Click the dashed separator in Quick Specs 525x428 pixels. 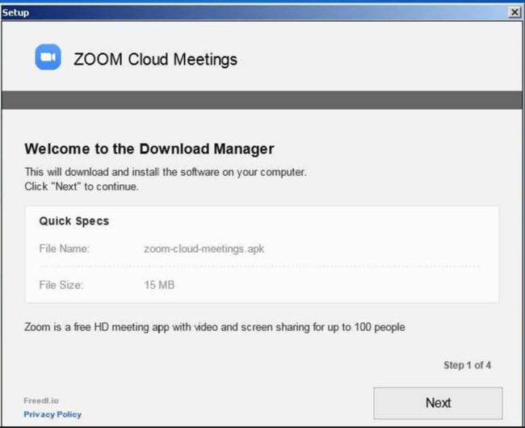[258, 266]
